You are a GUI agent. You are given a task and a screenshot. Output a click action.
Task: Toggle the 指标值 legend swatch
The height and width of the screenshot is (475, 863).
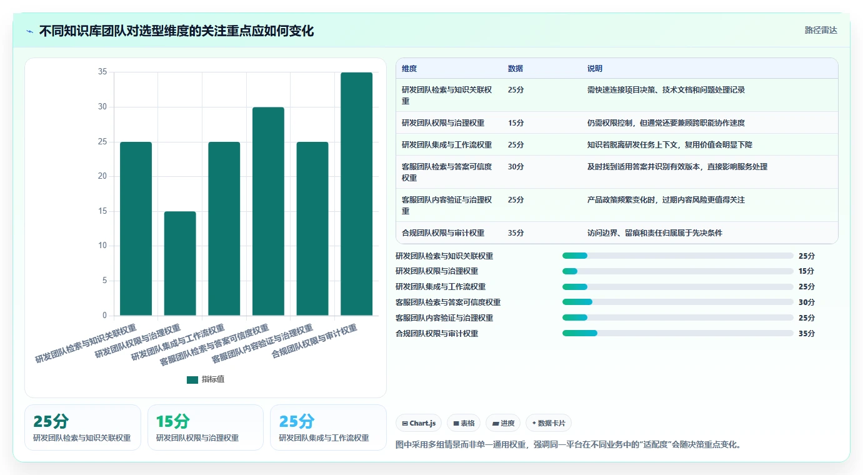[192, 380]
